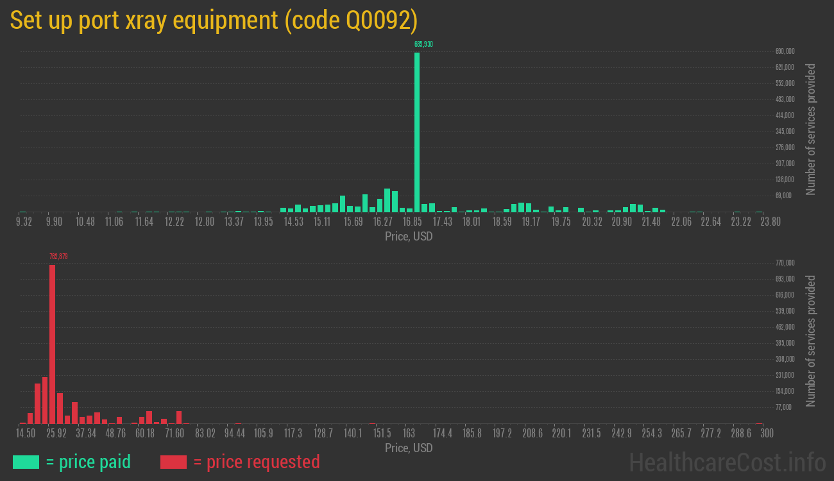Click the 685,930 peak value label
This screenshot has width=834, height=481.
[x=423, y=44]
